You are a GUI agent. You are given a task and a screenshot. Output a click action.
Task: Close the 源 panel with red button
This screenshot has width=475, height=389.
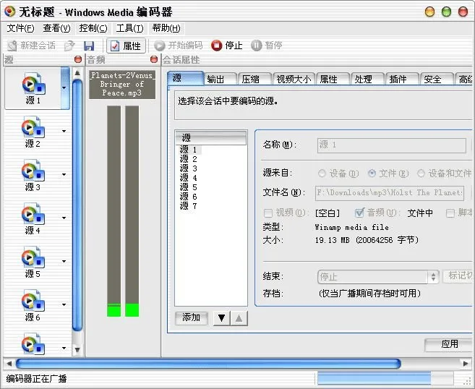pyautogui.click(x=78, y=59)
